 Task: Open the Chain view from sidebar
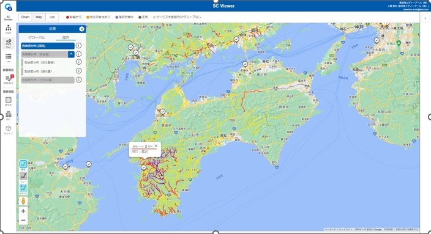point(9,29)
